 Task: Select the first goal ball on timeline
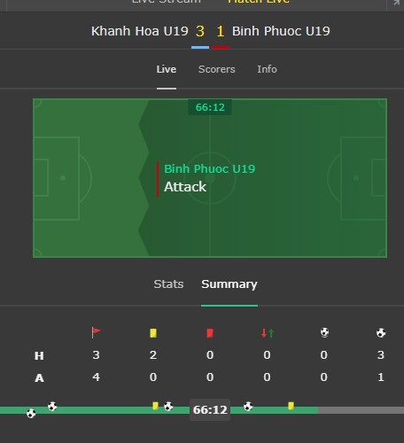(x=31, y=413)
